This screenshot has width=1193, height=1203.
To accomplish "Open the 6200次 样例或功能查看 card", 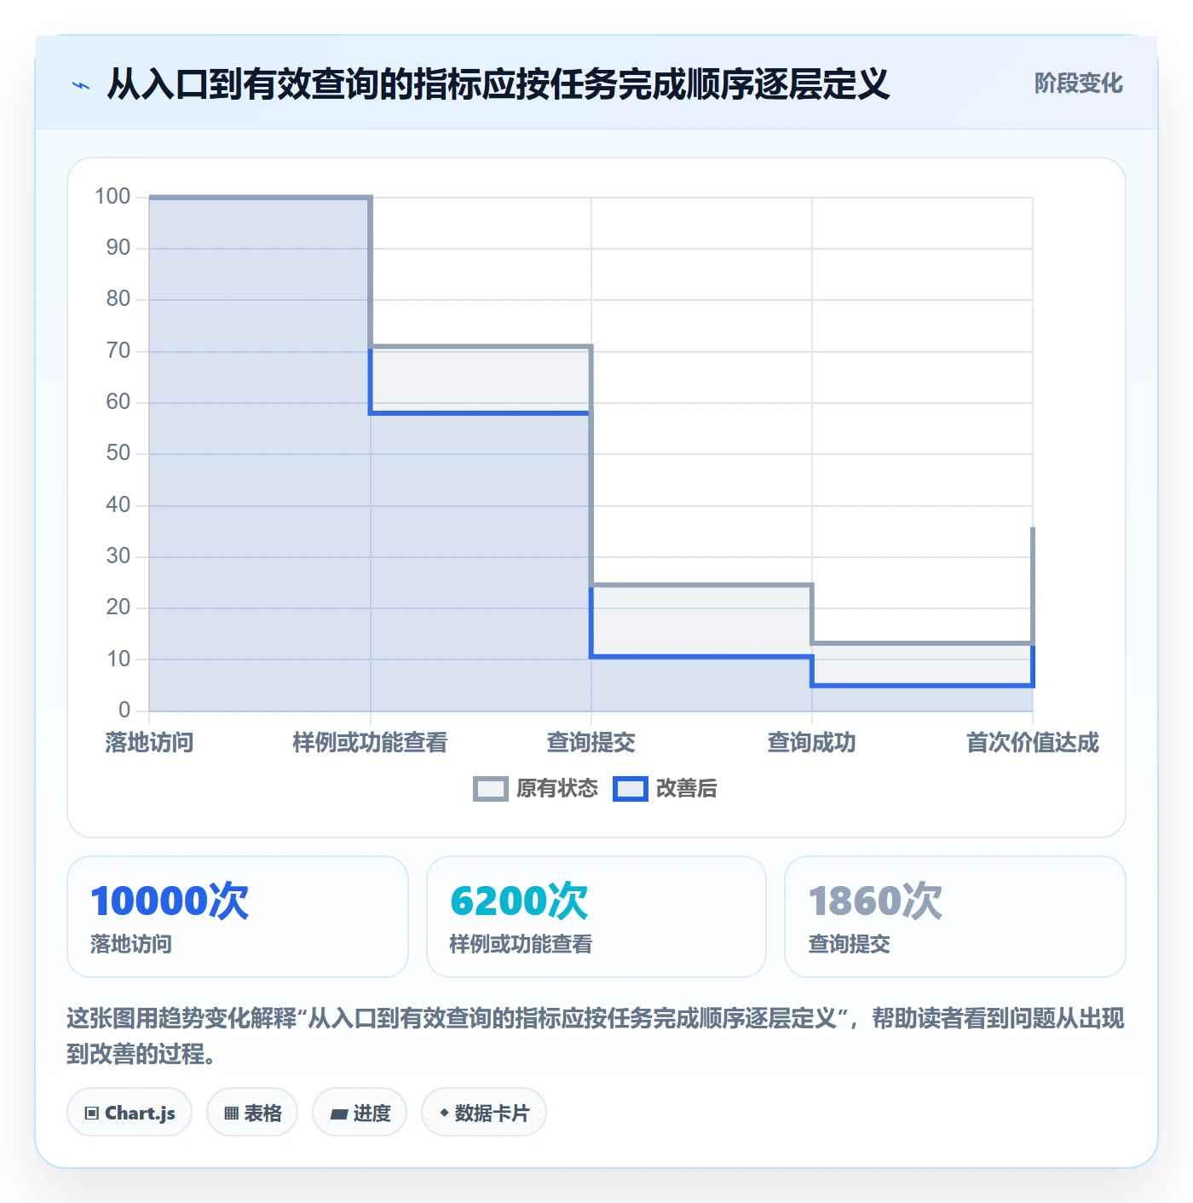I will coord(596,917).
